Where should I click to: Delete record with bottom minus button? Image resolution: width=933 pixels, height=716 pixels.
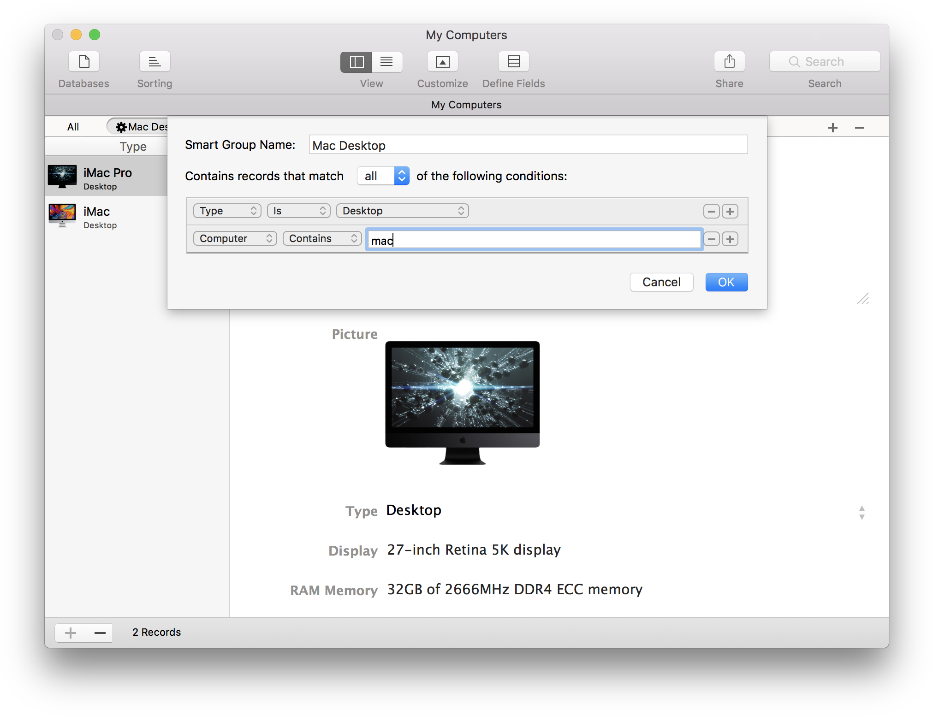pyautogui.click(x=100, y=633)
